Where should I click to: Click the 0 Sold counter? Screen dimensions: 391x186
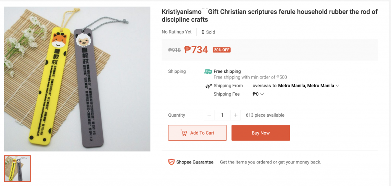pos(208,32)
